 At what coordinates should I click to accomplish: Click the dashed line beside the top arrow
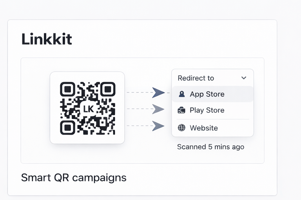(138, 93)
